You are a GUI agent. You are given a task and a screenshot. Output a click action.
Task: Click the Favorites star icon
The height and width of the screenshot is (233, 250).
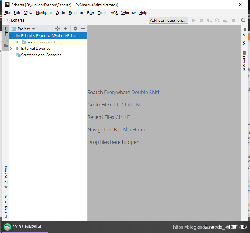(x=6, y=187)
